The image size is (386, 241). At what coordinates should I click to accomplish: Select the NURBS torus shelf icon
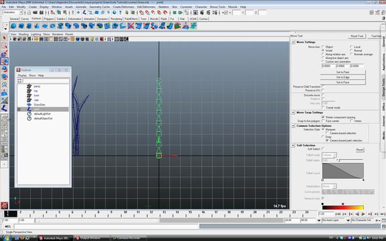coord(52,26)
